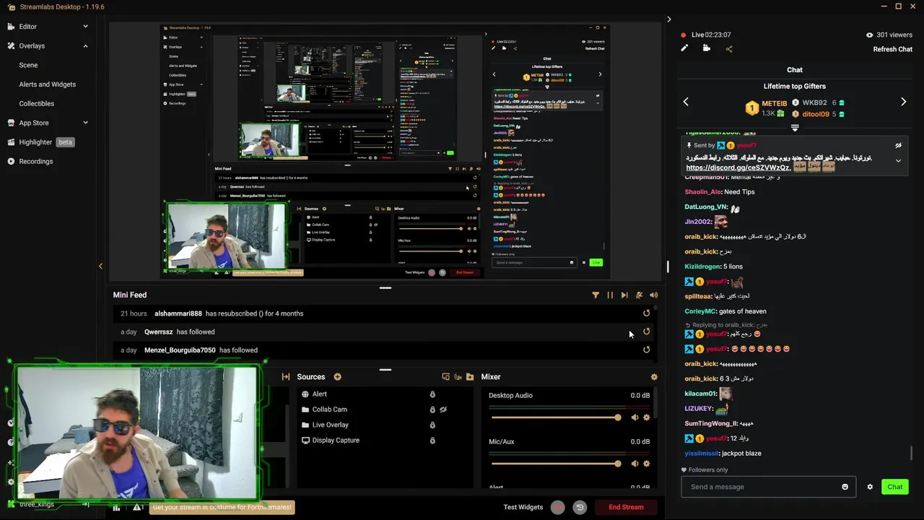Viewport: 924px width, 520px height.
Task: Expand the pinned message chevron
Action: pos(898,160)
